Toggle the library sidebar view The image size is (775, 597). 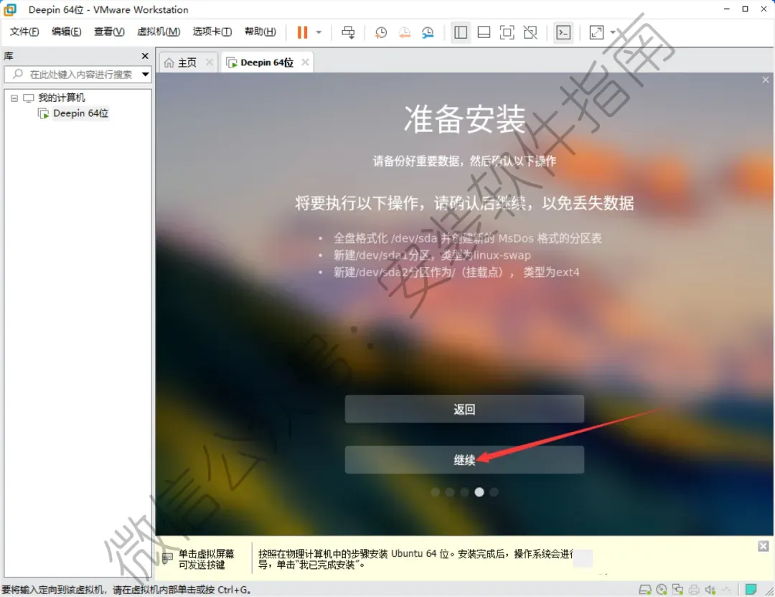click(461, 32)
